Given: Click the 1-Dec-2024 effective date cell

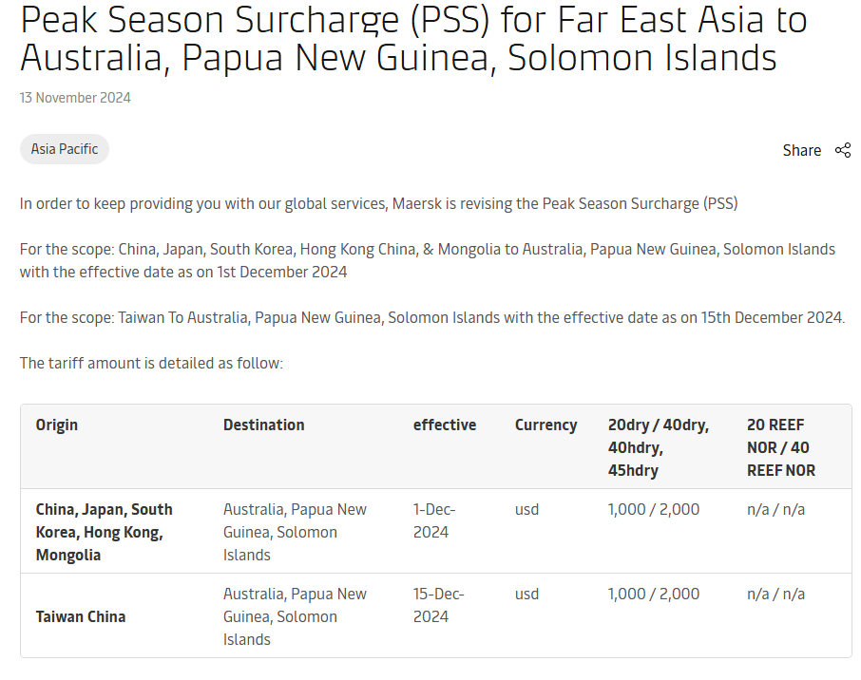Looking at the screenshot, I should tap(434, 520).
